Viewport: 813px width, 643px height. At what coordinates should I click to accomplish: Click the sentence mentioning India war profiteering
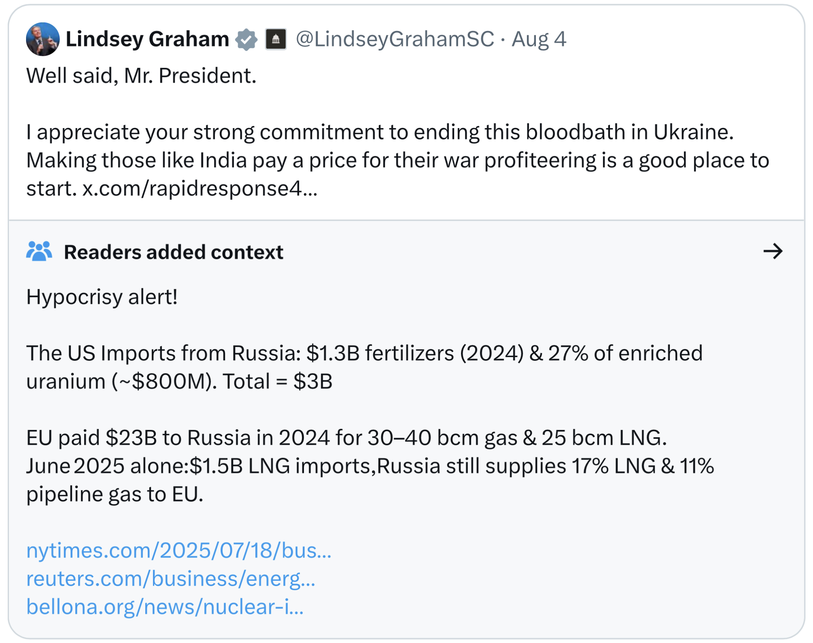(x=397, y=161)
